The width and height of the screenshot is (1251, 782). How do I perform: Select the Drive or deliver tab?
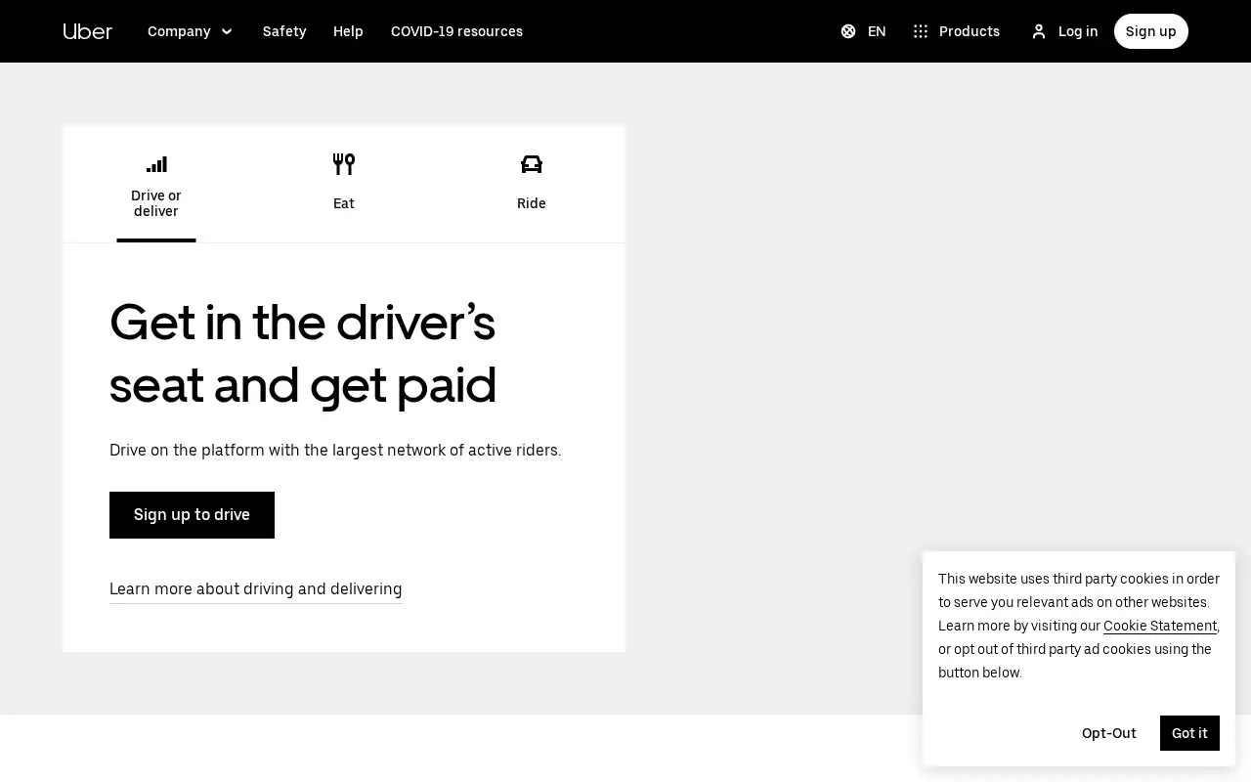pyautogui.click(x=156, y=184)
